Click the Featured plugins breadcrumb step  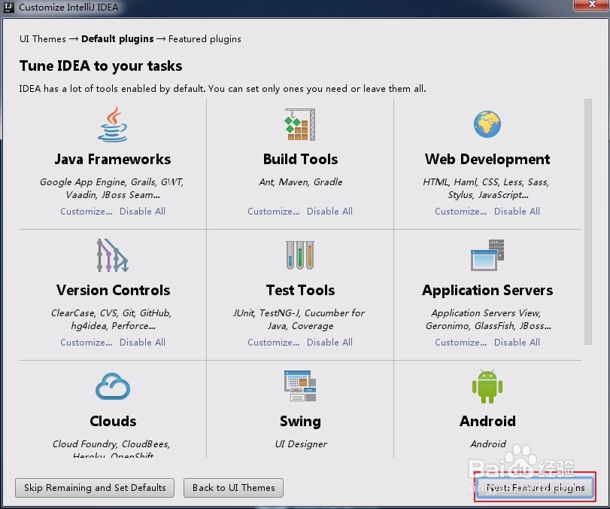(205, 39)
